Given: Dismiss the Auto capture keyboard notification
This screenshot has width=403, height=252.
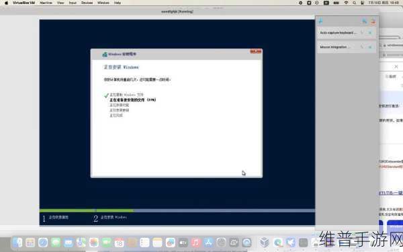Looking at the screenshot, I should pos(370,33).
